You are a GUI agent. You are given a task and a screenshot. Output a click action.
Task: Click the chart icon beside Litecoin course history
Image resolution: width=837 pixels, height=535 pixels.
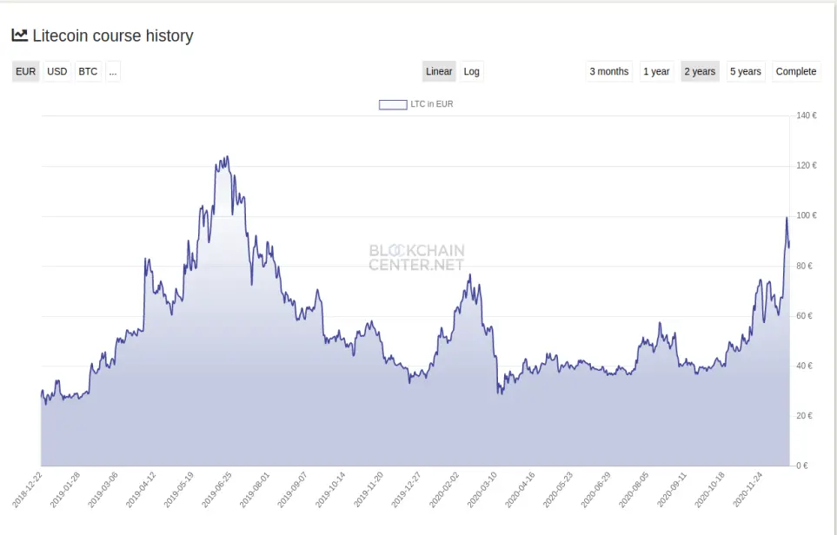click(x=20, y=36)
